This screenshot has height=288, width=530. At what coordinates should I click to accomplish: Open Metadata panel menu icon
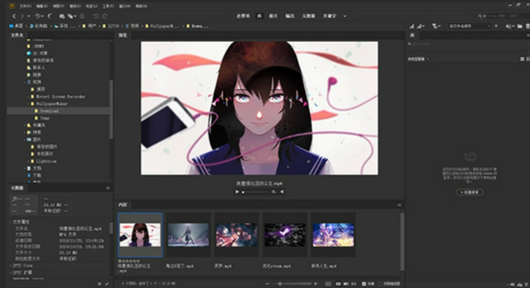pyautogui.click(x=108, y=188)
